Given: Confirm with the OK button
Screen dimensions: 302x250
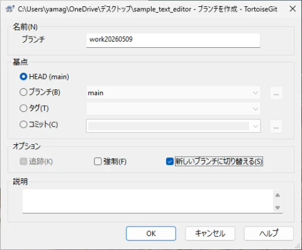Looking at the screenshot, I should point(151,234).
